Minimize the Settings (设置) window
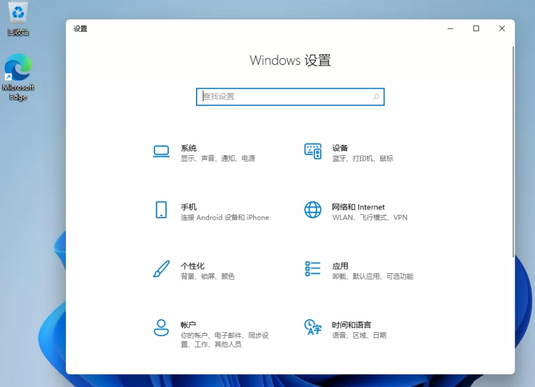This screenshot has height=387, width=535. point(450,29)
